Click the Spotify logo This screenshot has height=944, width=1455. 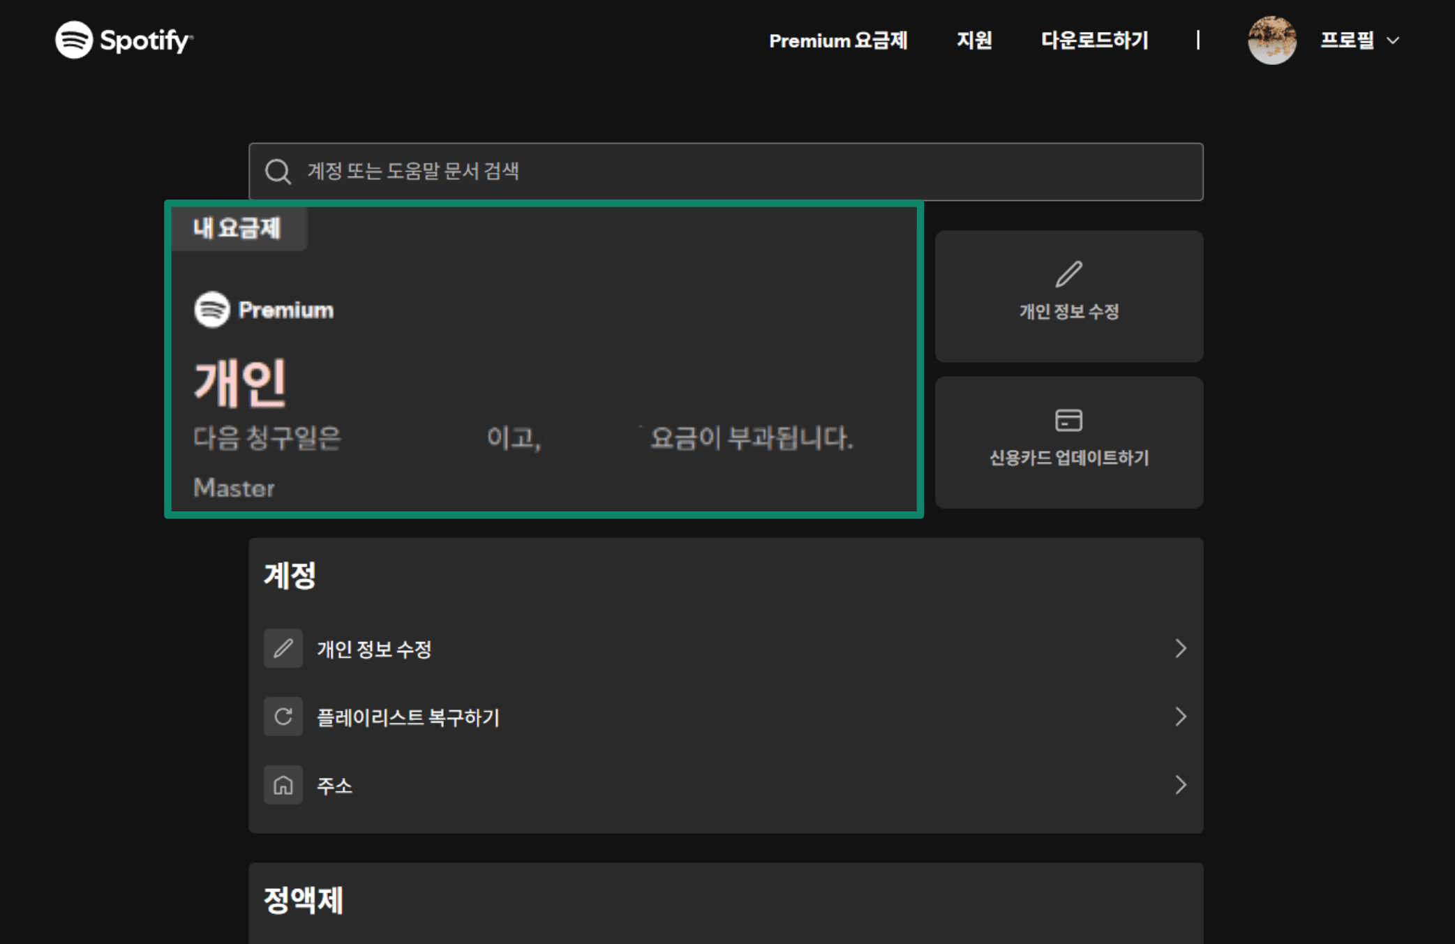click(123, 40)
